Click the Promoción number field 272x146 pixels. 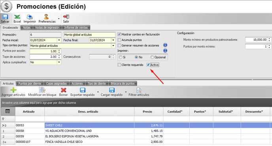click(45, 34)
